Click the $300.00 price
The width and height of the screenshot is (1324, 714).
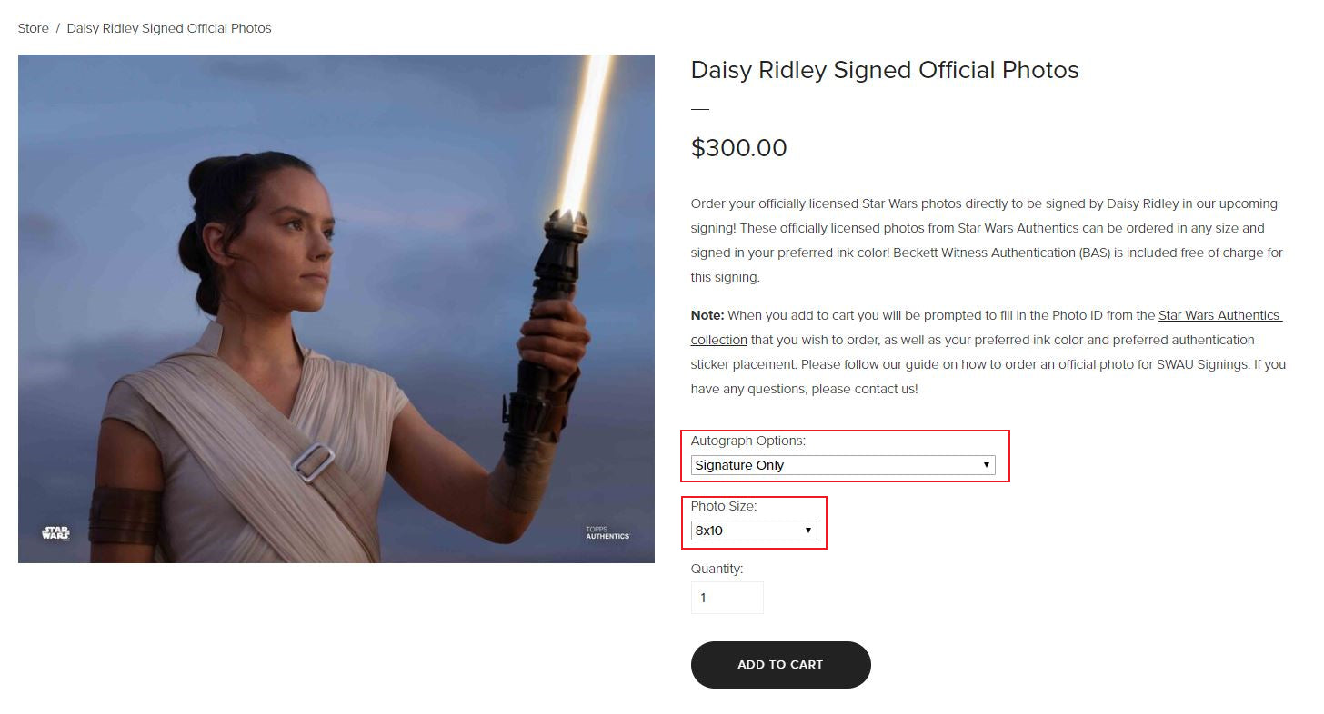(x=738, y=148)
